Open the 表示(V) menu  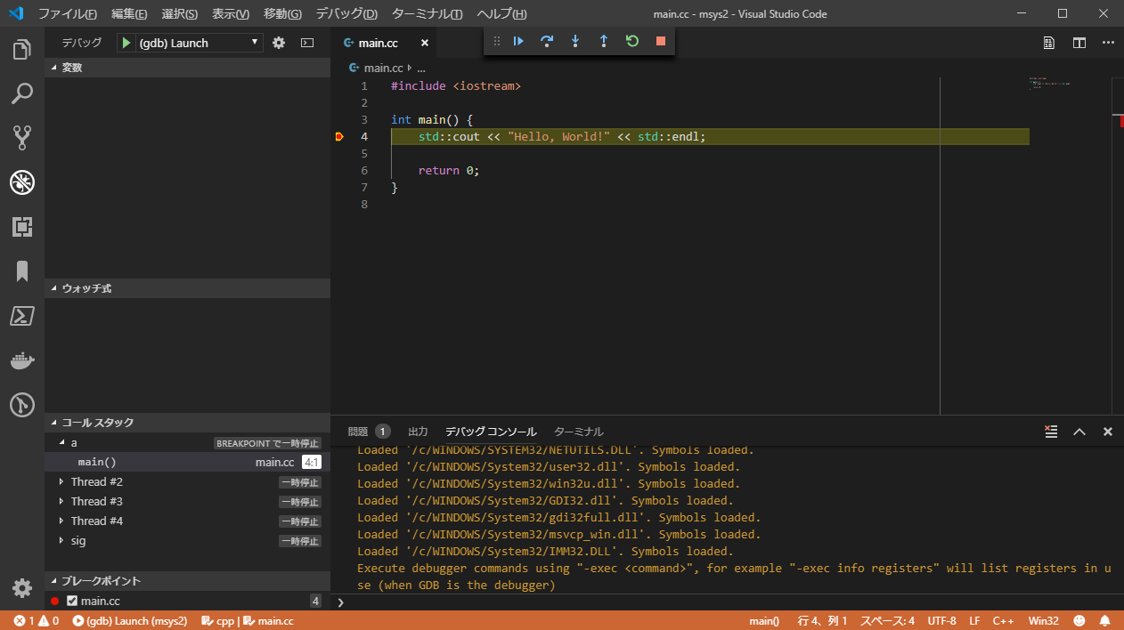coord(231,14)
